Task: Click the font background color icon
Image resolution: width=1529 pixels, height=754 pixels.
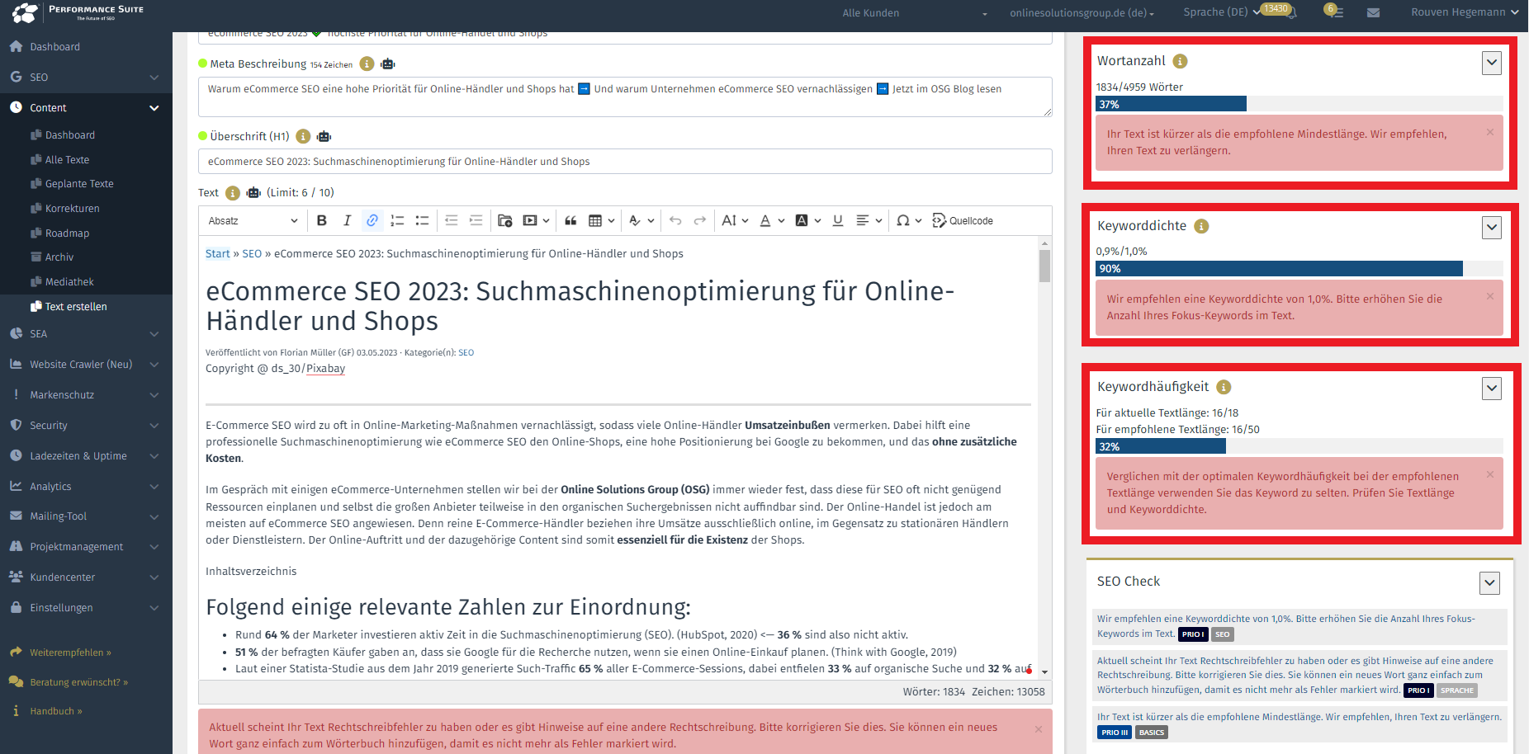Action: (x=802, y=220)
